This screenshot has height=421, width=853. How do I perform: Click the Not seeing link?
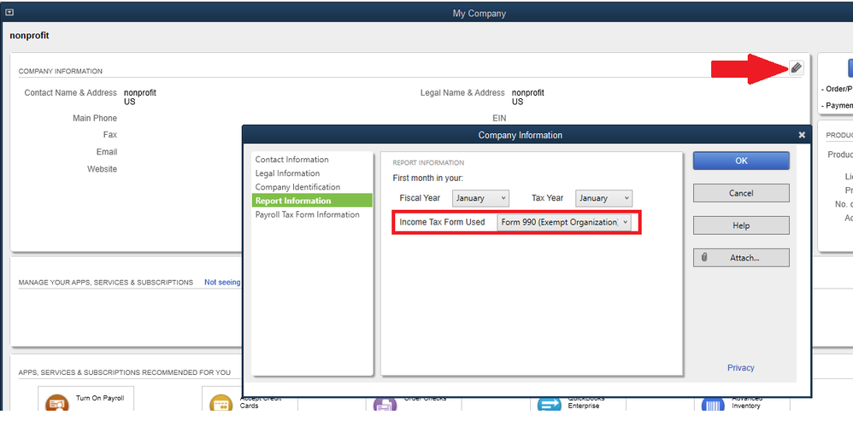pos(222,283)
